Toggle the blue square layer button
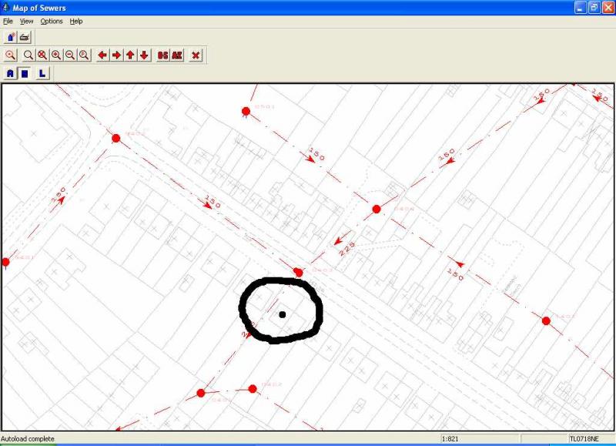This screenshot has width=616, height=446. (x=25, y=73)
